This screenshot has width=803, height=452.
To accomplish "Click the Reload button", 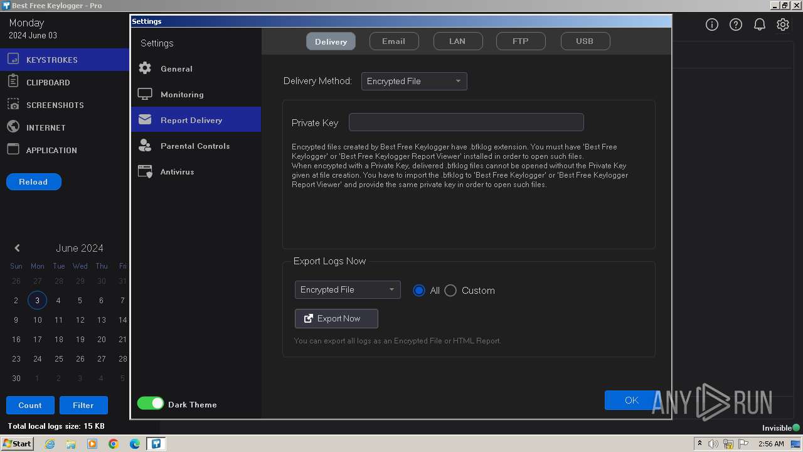I will pos(33,181).
